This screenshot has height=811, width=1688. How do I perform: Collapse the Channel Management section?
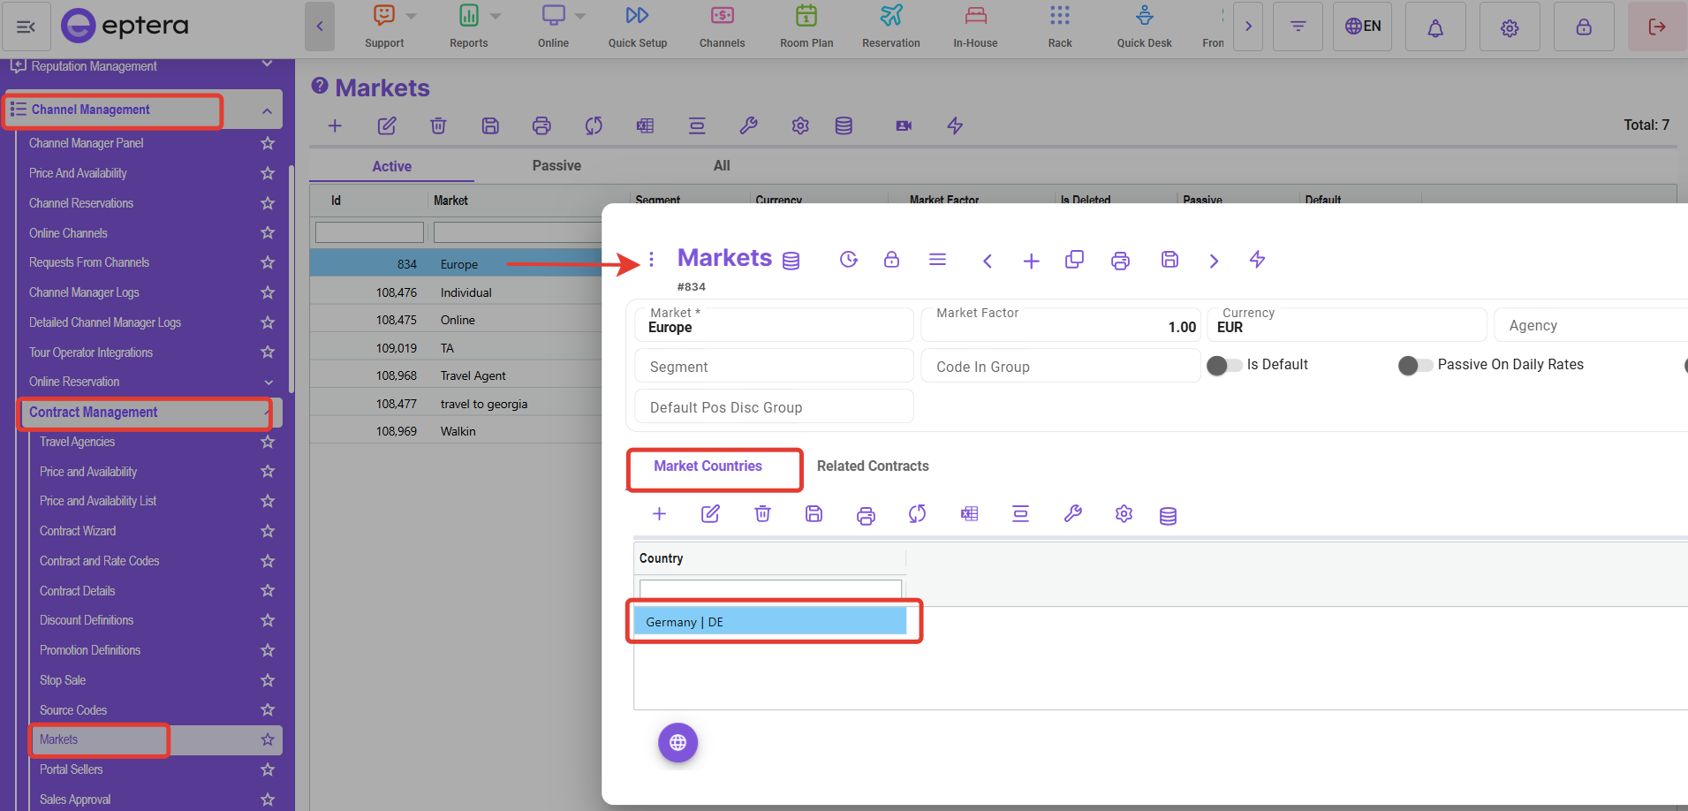(x=266, y=110)
